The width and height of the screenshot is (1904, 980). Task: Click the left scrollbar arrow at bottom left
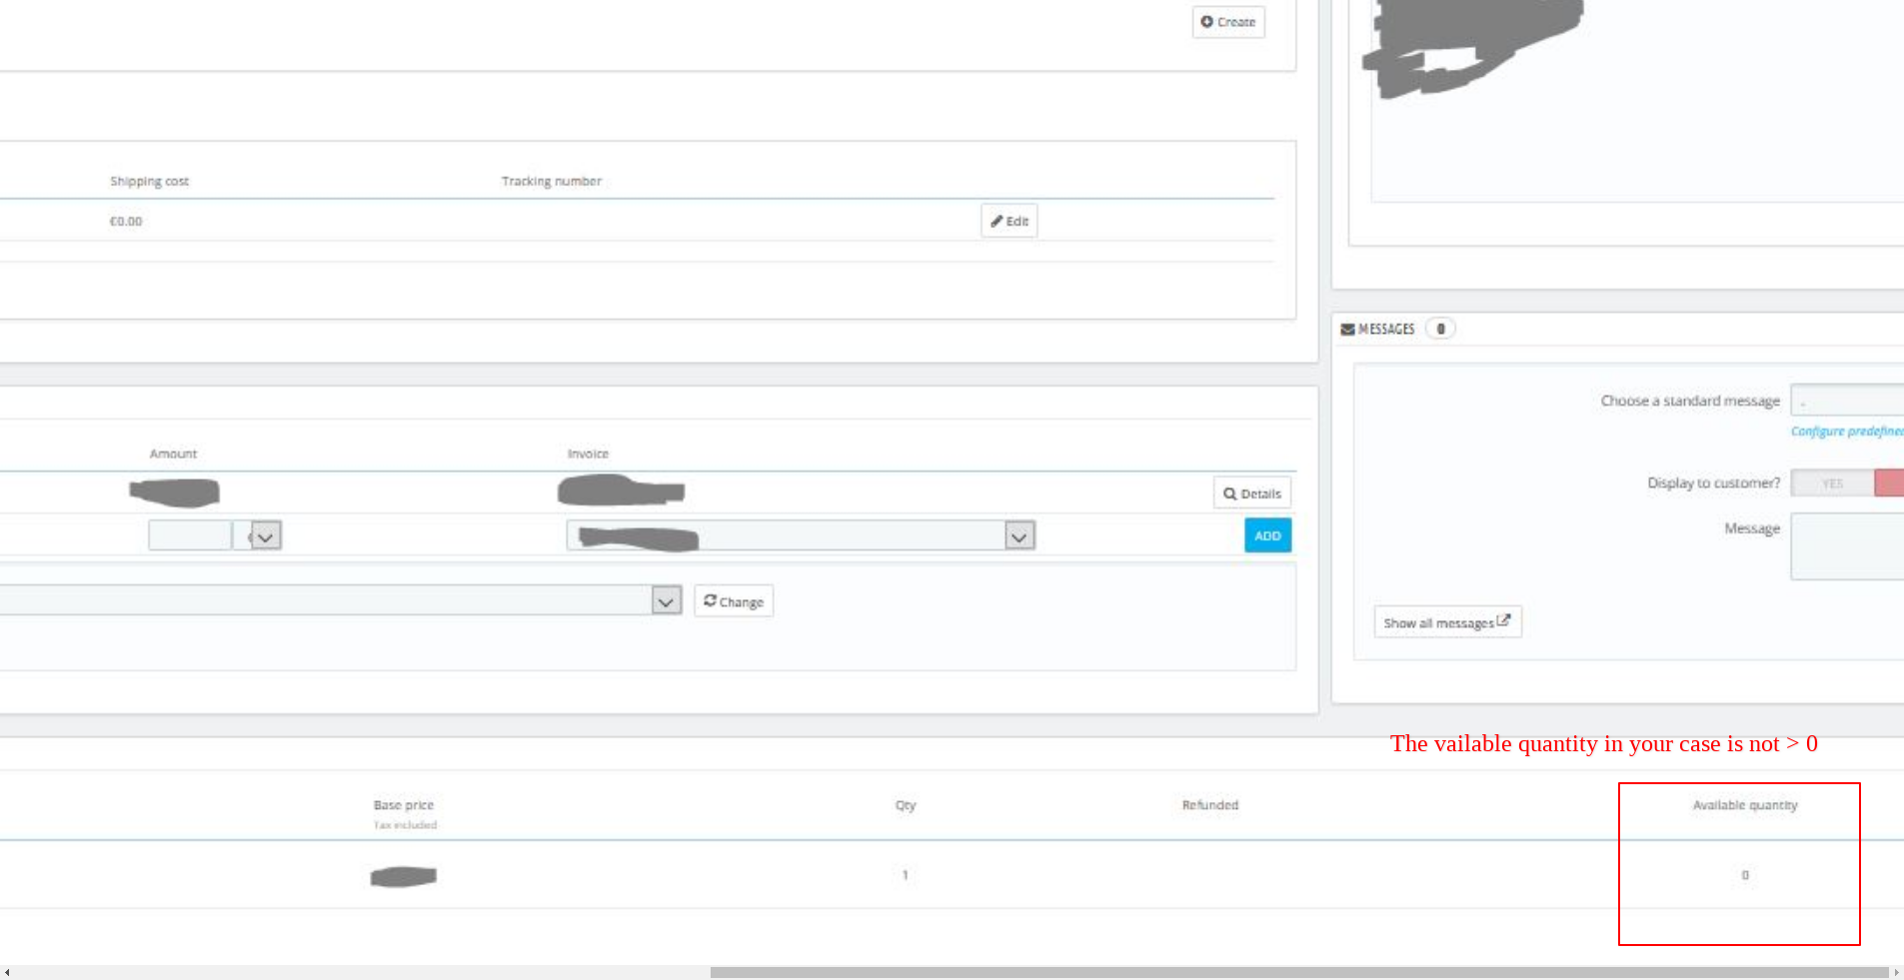coord(6,971)
